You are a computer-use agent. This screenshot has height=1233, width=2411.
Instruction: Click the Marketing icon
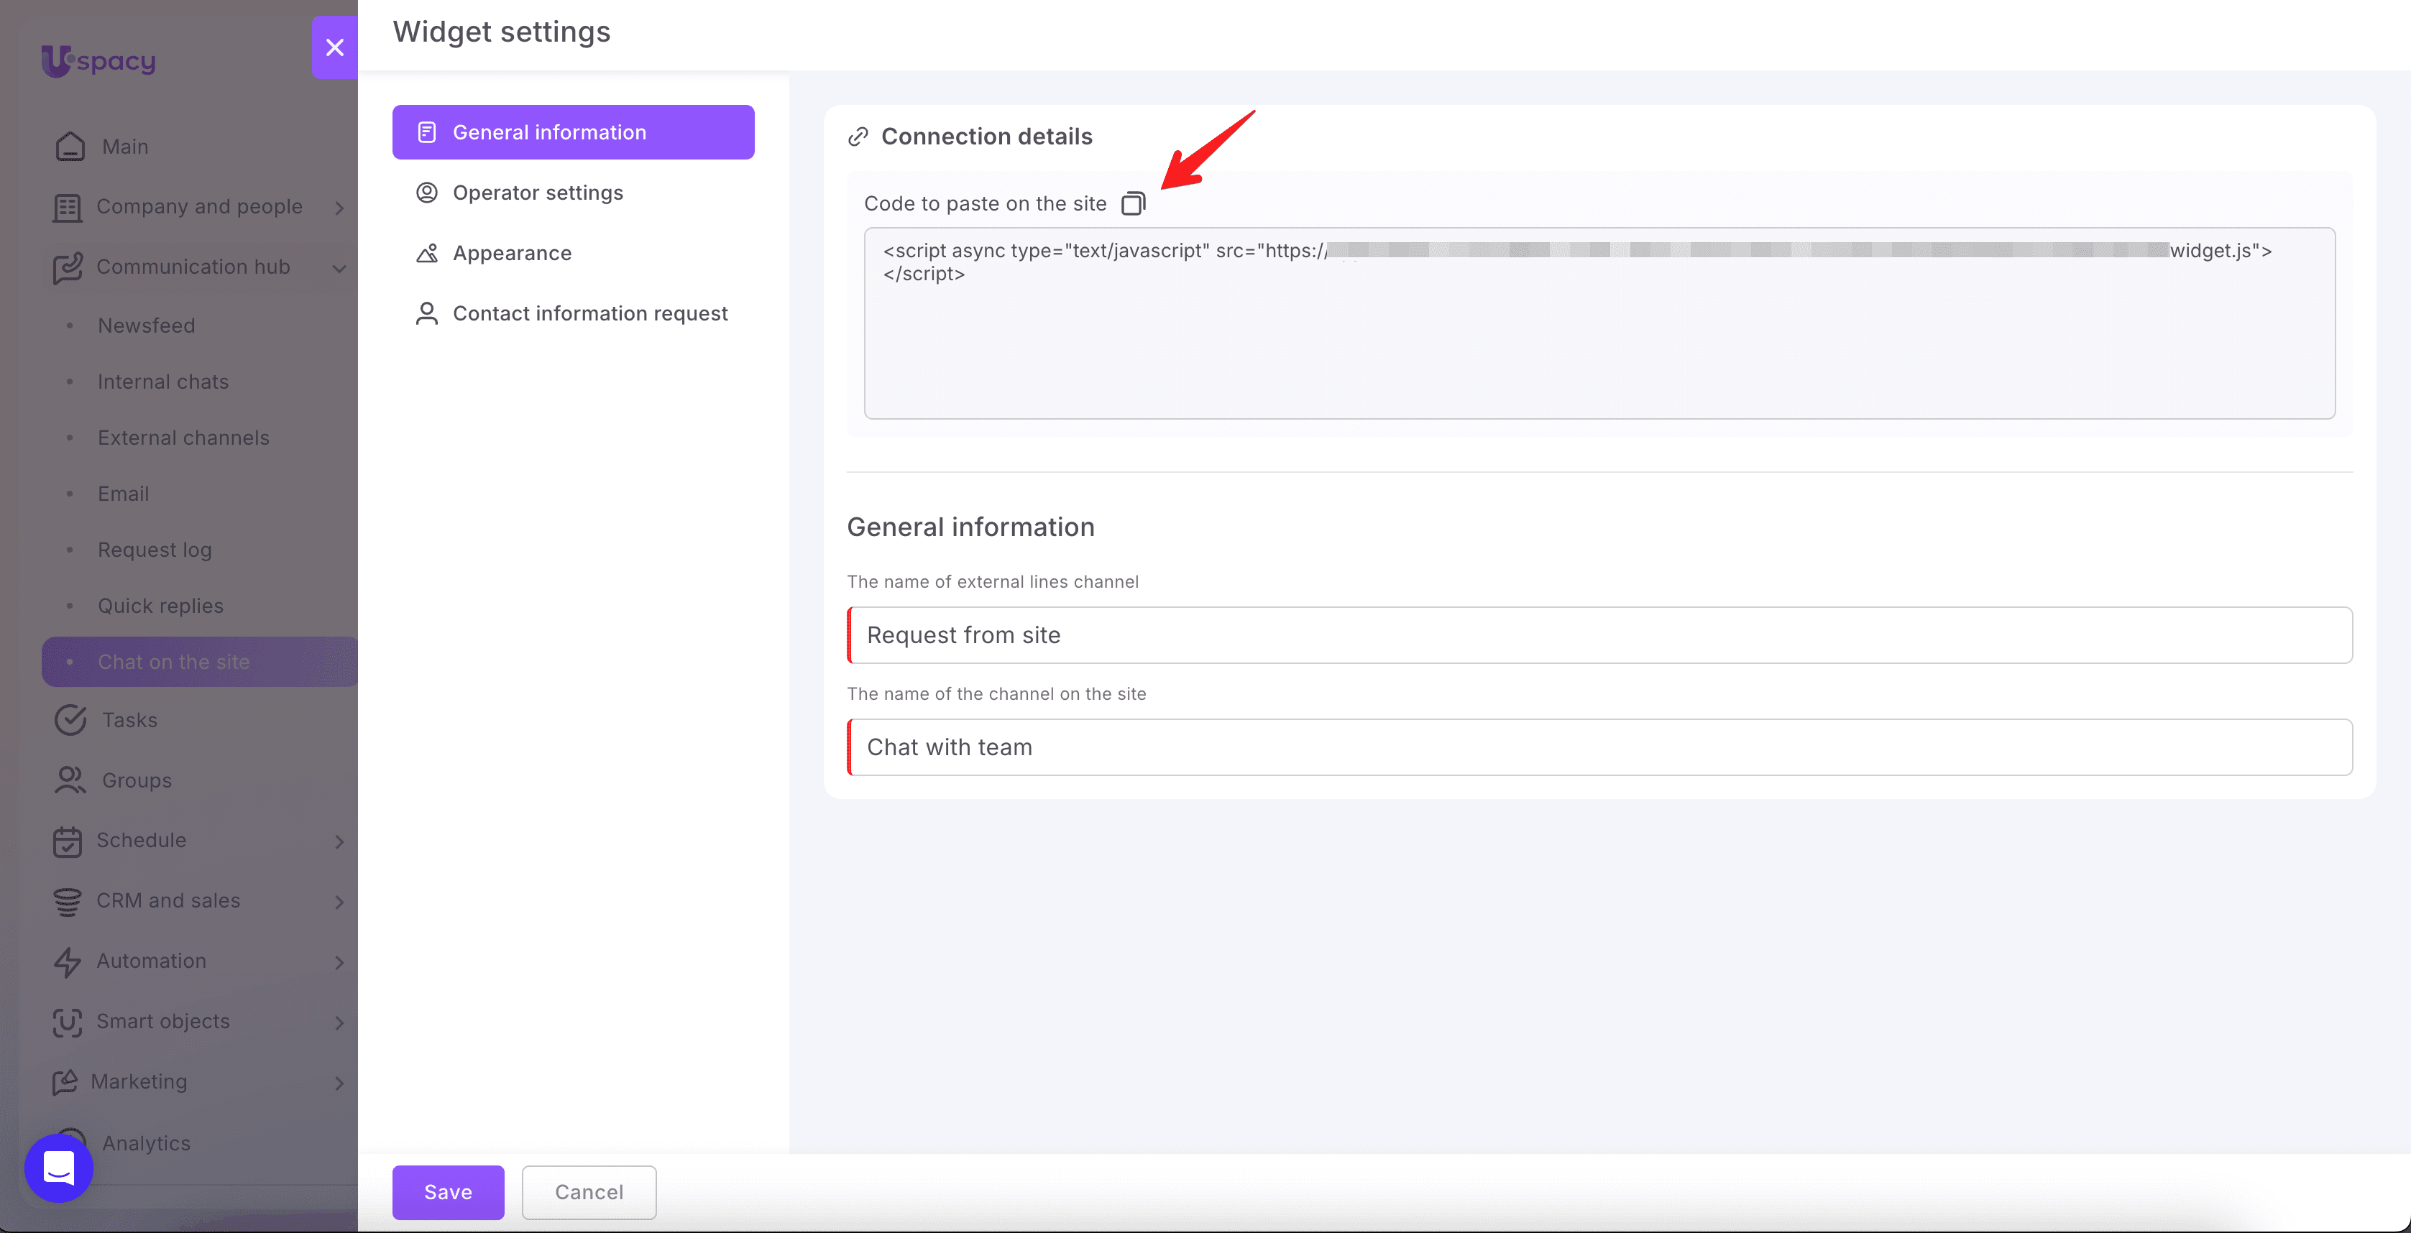pos(65,1082)
